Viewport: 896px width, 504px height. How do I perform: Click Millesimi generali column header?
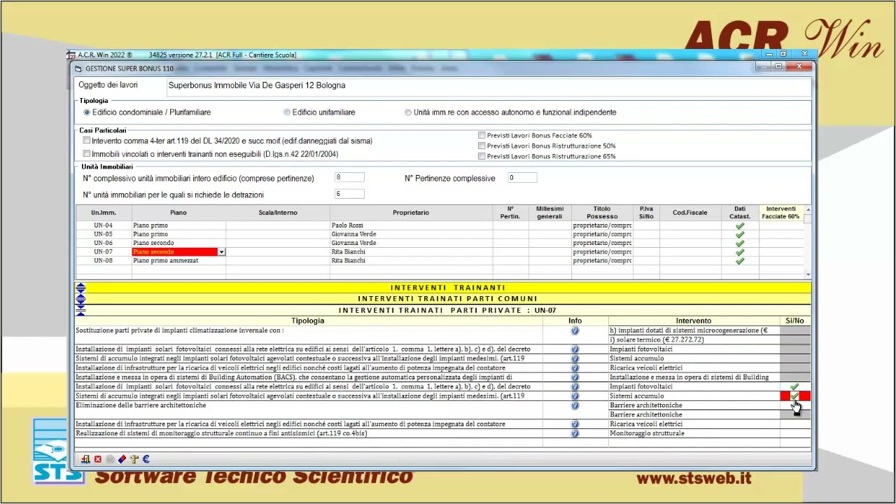coord(549,213)
